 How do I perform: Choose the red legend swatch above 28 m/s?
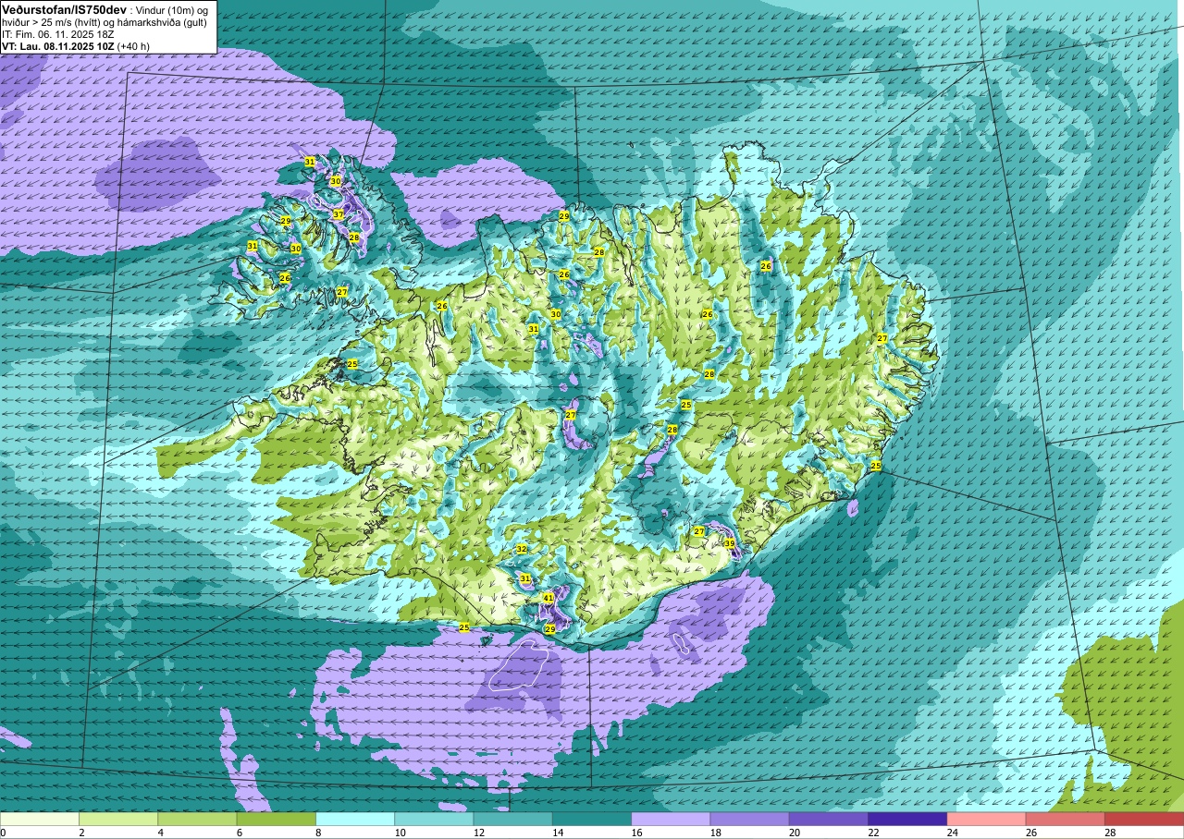coord(1143,819)
